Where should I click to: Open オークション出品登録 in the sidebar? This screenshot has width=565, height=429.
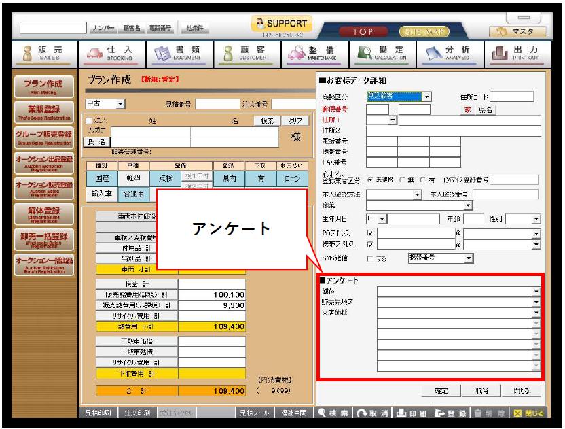click(x=43, y=163)
